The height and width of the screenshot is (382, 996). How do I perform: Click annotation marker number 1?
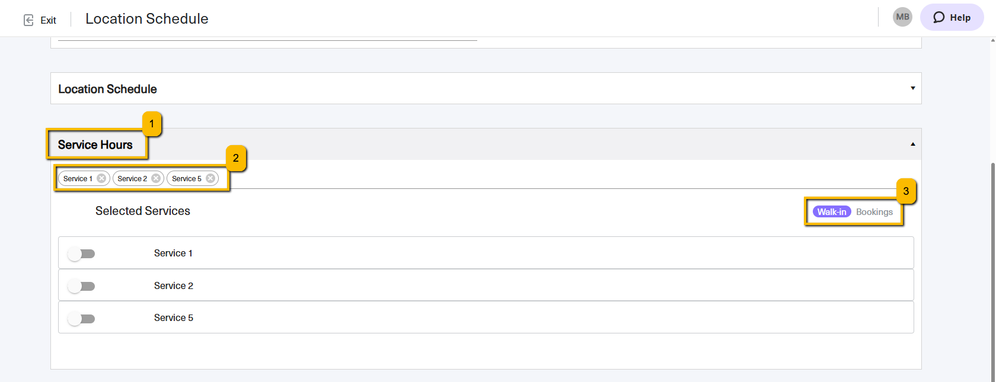coord(152,124)
